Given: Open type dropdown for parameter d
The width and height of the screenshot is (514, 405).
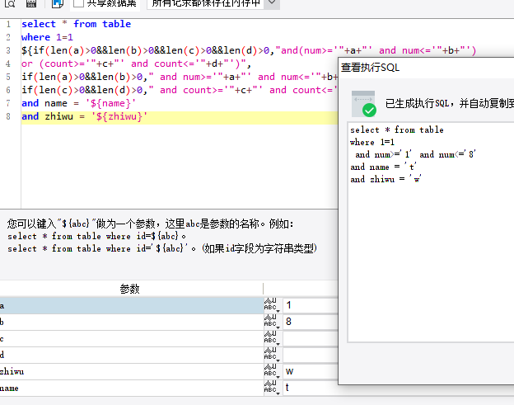Looking at the screenshot, I should point(272,355).
